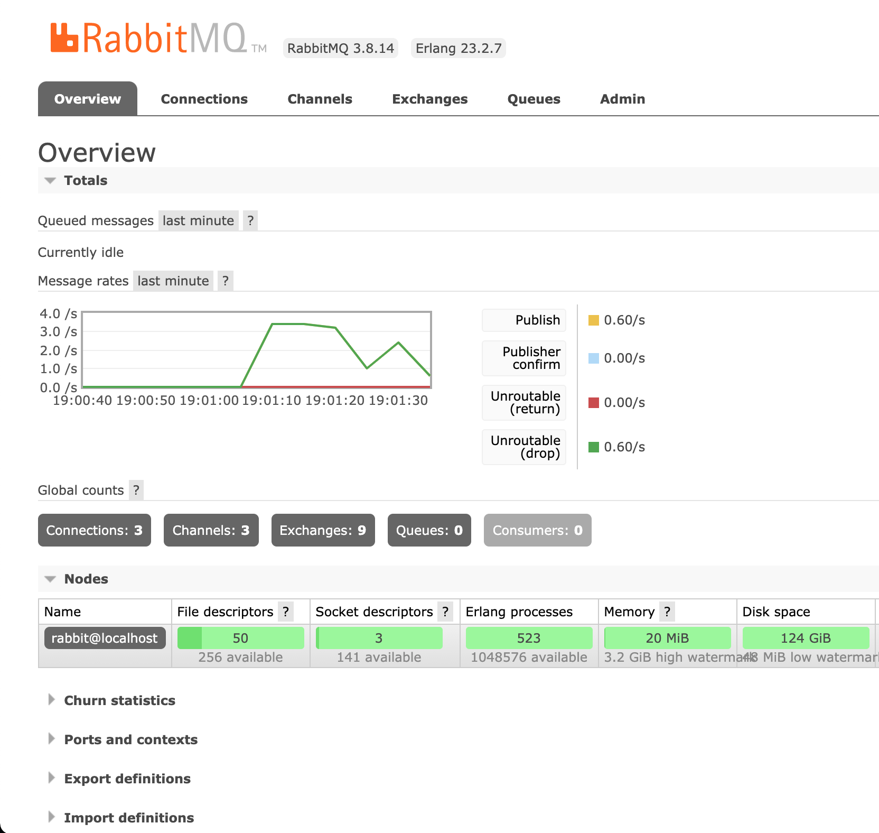The image size is (879, 833).
Task: Open the Queues tab
Action: click(x=534, y=99)
